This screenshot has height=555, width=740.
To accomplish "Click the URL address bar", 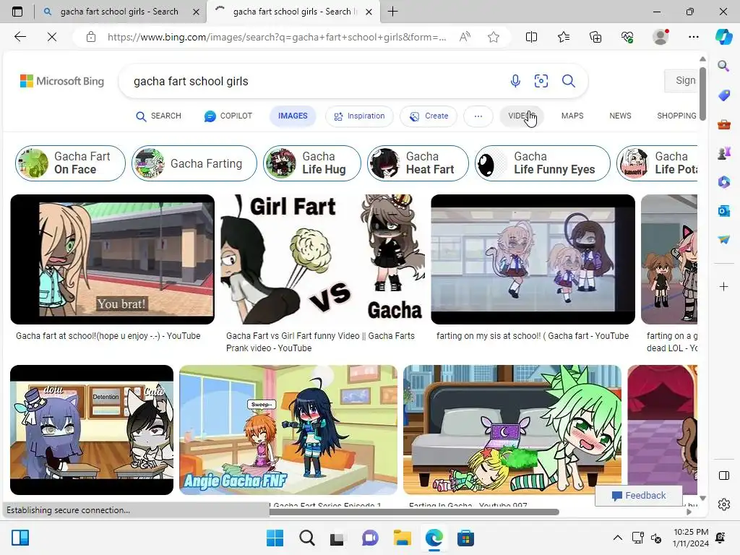I will click(x=277, y=37).
